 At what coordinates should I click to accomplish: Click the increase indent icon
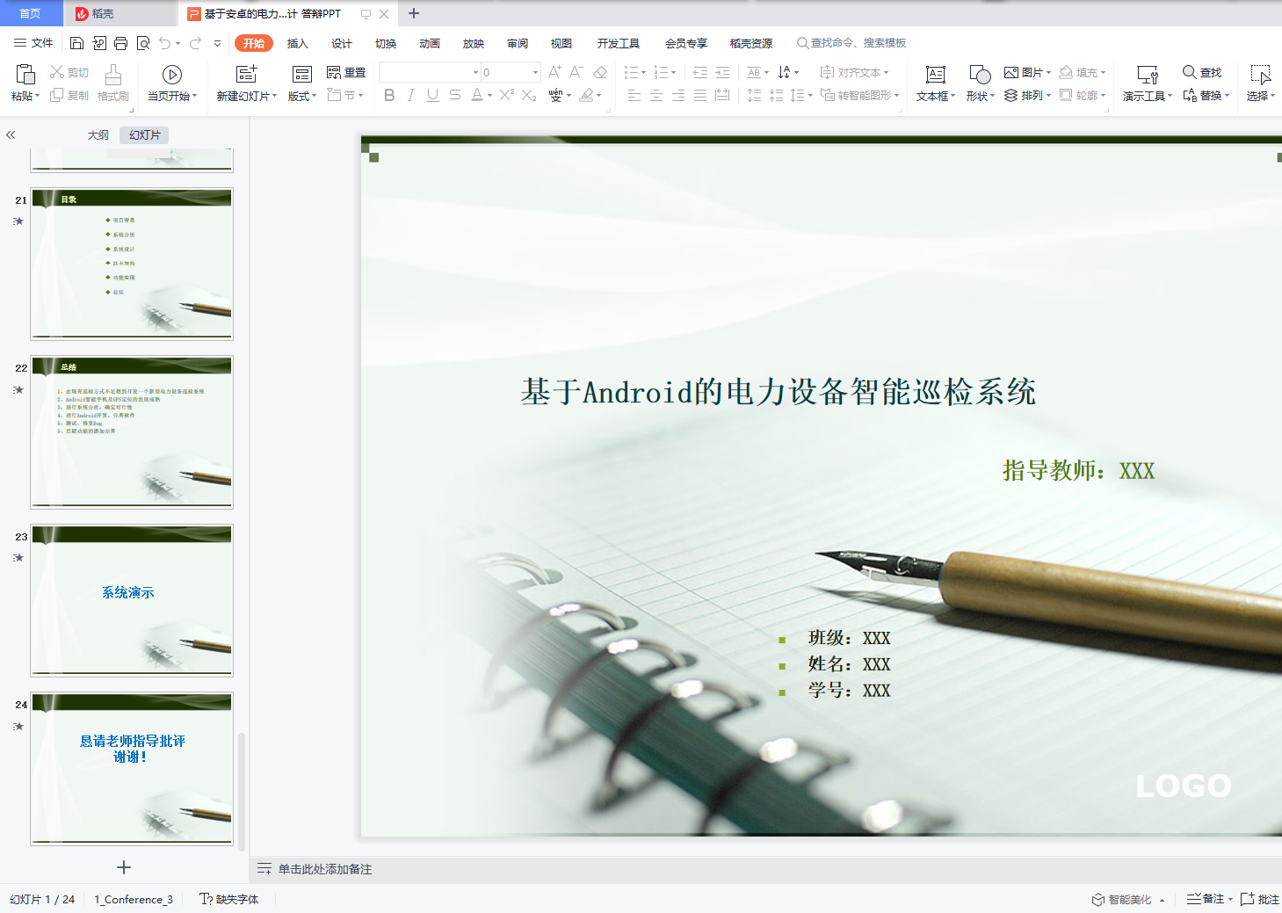pos(722,72)
